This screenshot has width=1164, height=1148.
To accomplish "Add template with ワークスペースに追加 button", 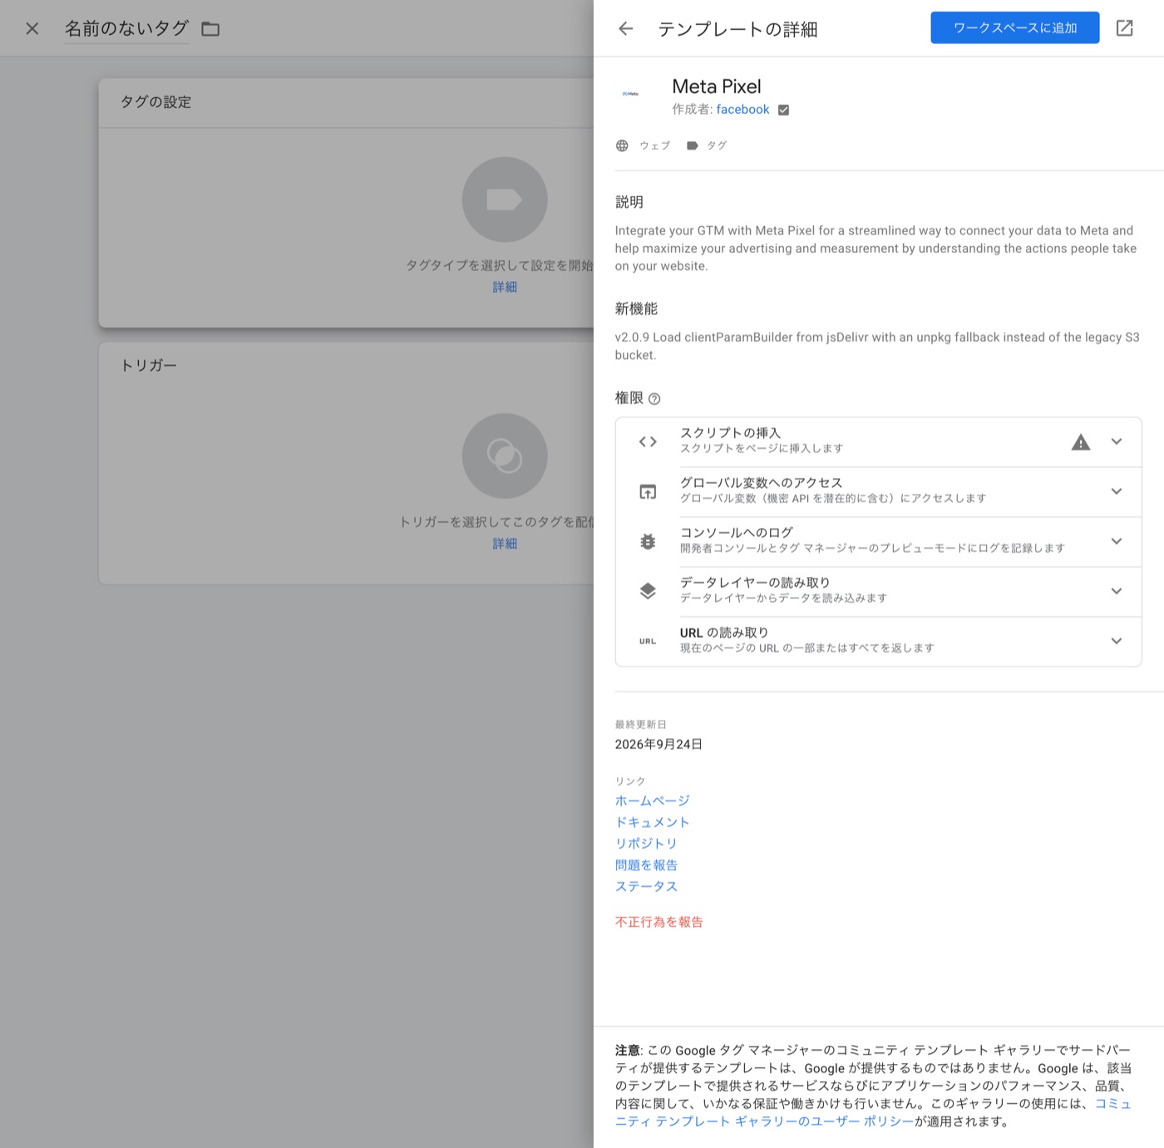I will (1014, 27).
